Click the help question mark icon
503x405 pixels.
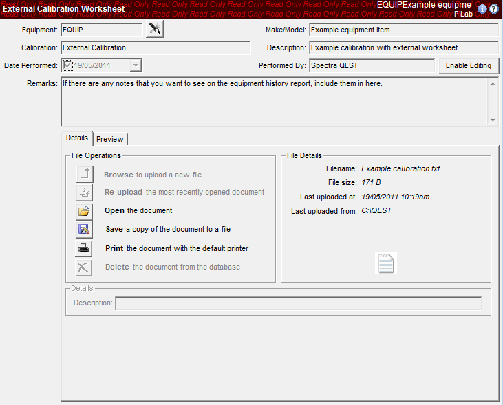pyautogui.click(x=493, y=9)
